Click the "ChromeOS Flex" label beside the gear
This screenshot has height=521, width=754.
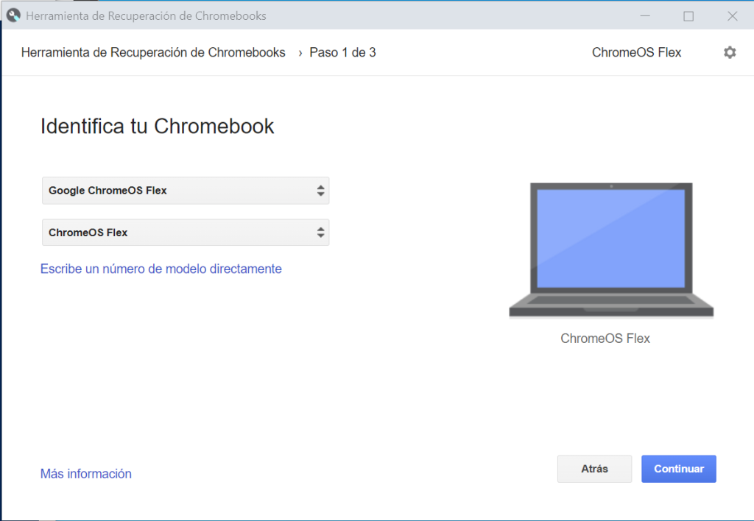point(636,52)
